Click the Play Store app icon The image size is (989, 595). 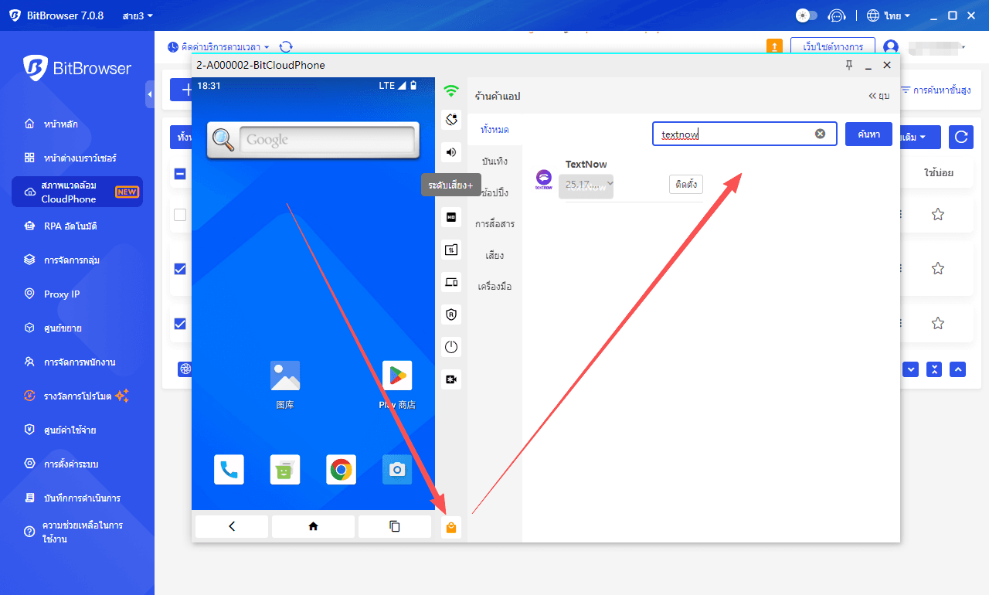[x=397, y=376]
